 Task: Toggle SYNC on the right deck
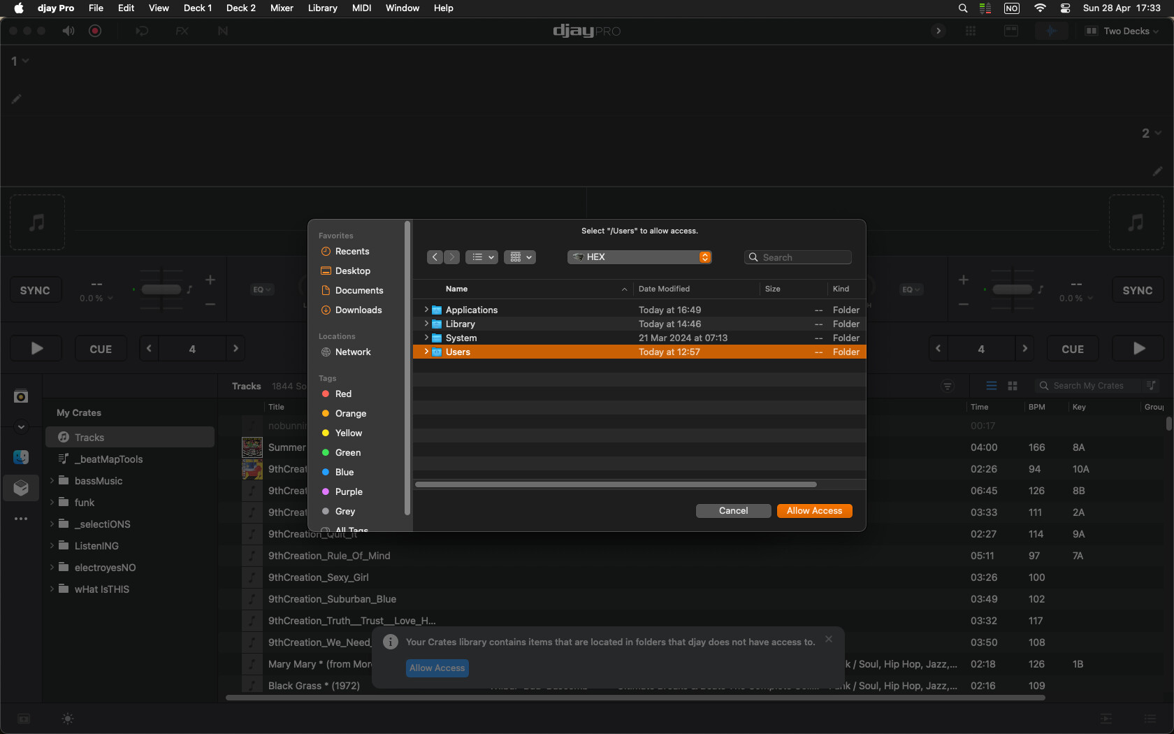tap(1137, 290)
